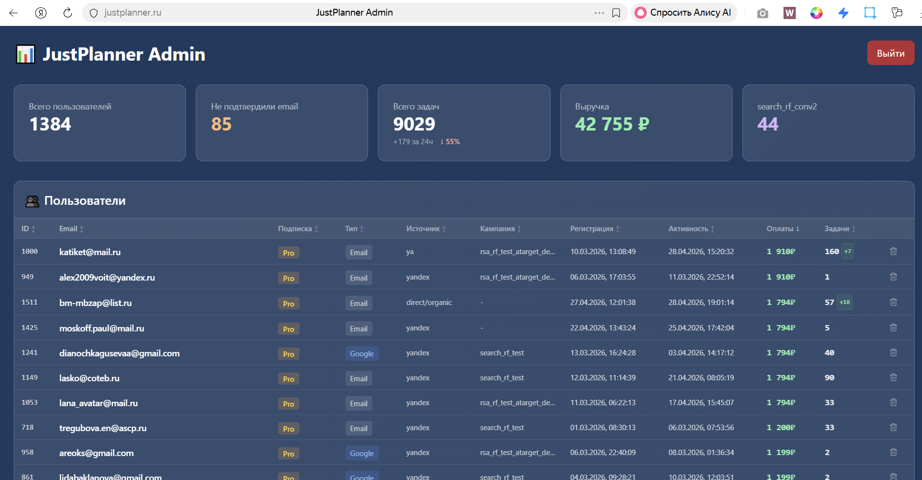Click the red Выйти logout button
Screen dimensions: 922x480
(x=890, y=53)
